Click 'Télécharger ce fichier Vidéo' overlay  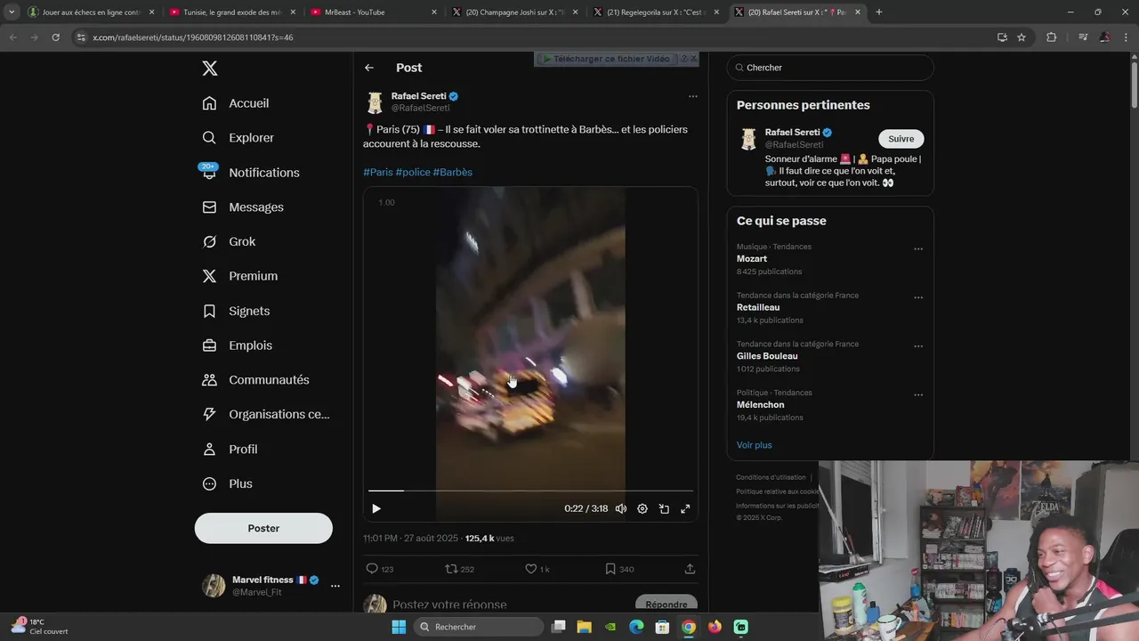coord(610,59)
